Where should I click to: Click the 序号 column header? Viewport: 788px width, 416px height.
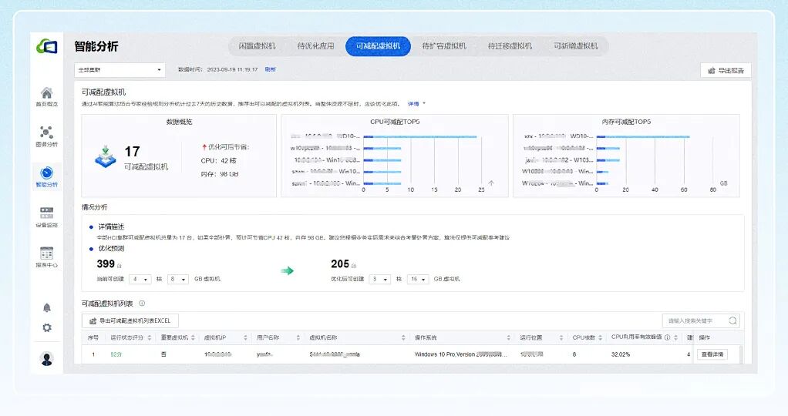pyautogui.click(x=93, y=337)
